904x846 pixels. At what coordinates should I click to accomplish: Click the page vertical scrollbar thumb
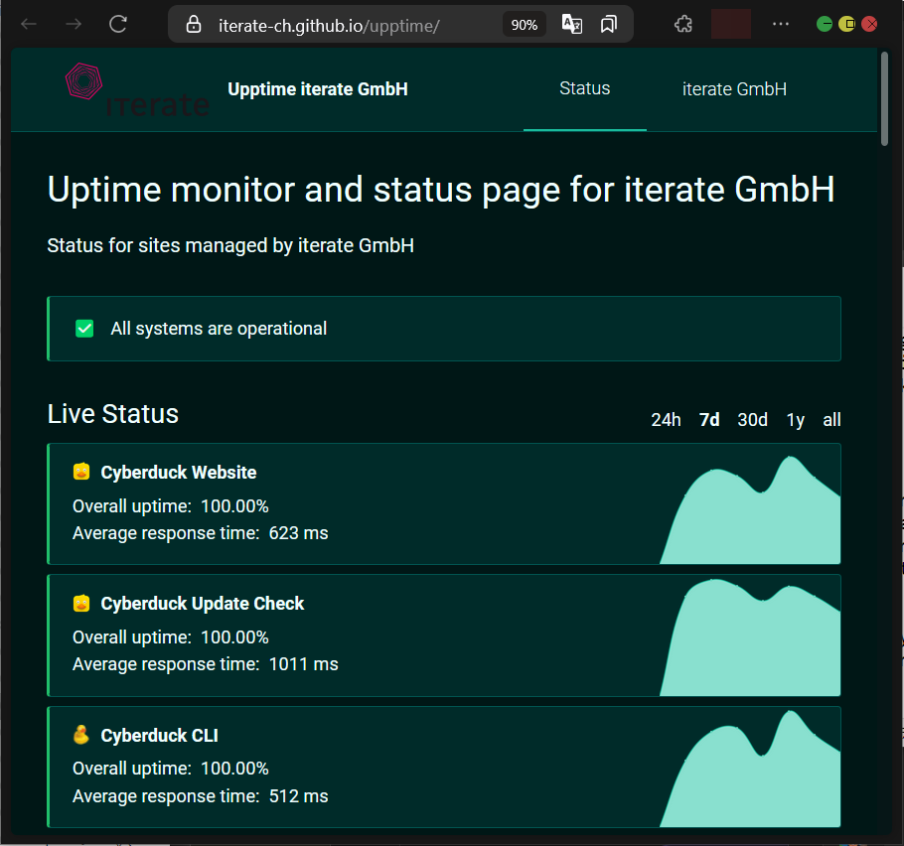click(x=884, y=98)
